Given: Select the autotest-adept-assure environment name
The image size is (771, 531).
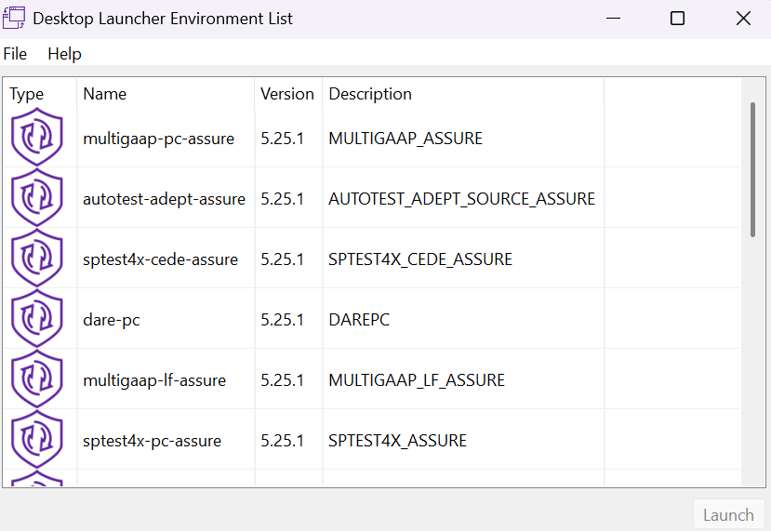Looking at the screenshot, I should pos(165,199).
